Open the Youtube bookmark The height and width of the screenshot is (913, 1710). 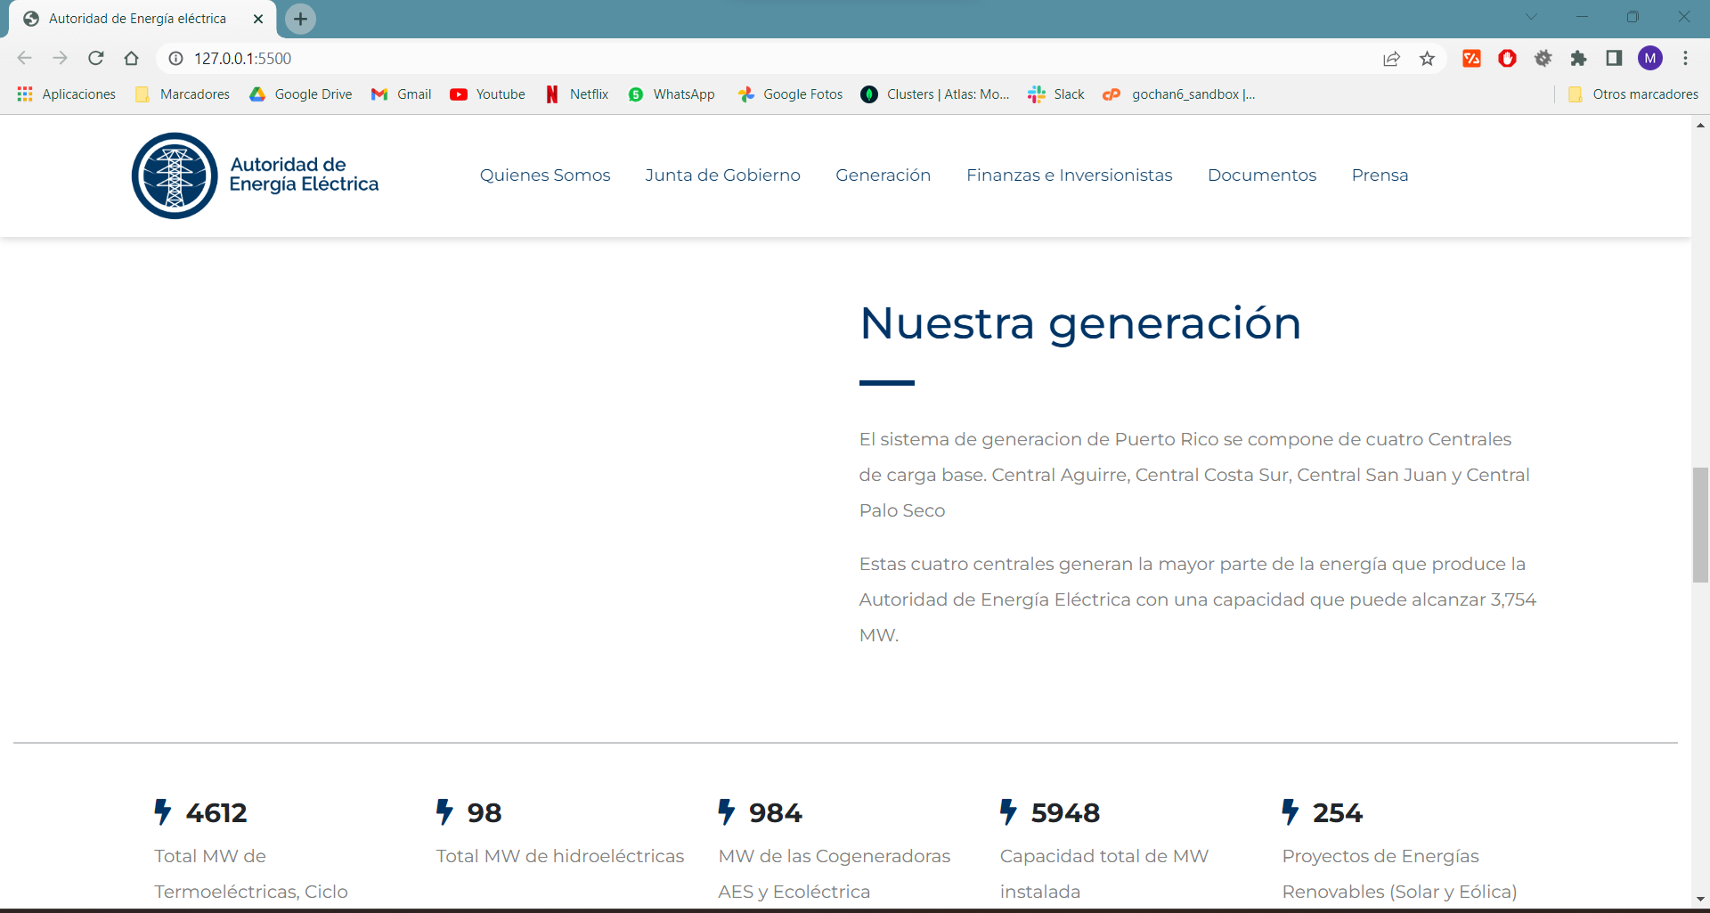click(488, 94)
